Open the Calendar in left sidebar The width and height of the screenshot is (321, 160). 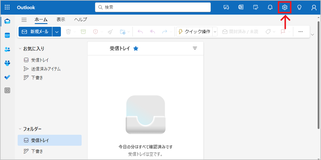pos(7,35)
